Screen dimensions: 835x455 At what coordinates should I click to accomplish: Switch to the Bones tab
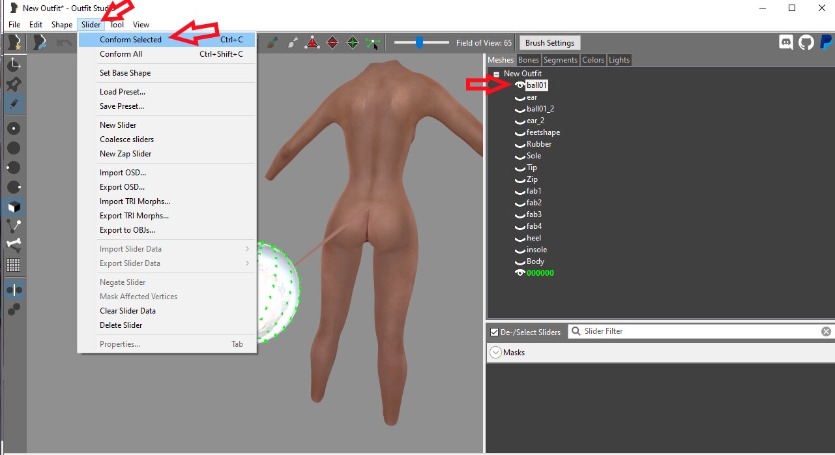tap(529, 60)
